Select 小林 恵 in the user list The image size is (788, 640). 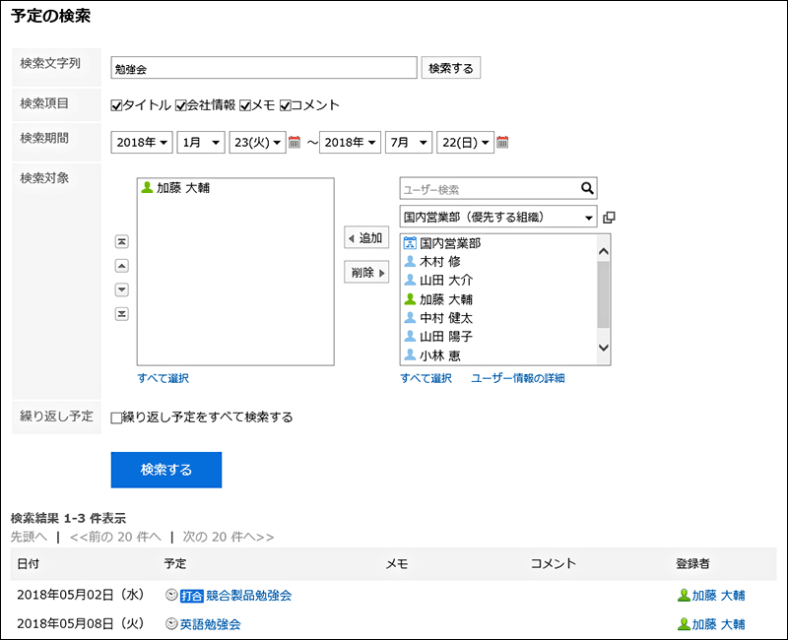point(439,355)
